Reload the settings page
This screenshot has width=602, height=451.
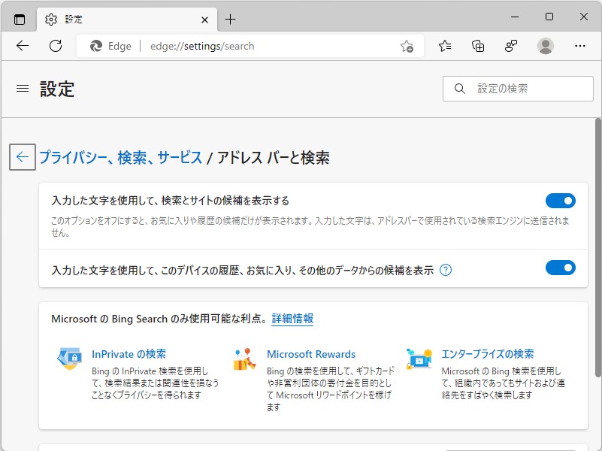[x=54, y=46]
